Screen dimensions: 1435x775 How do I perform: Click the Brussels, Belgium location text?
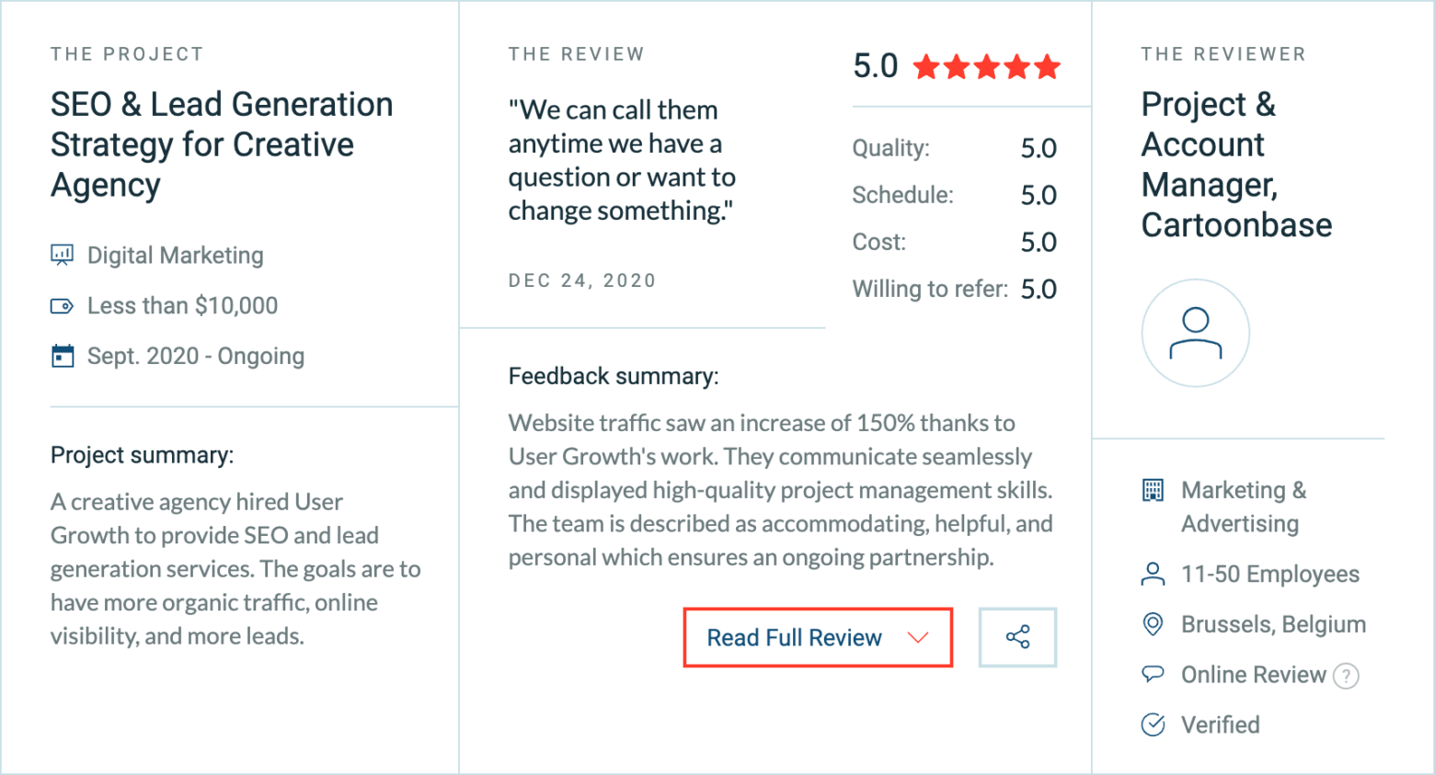coord(1273,624)
